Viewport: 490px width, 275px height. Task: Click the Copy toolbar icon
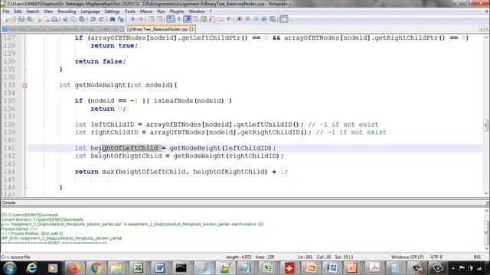pyautogui.click(x=73, y=19)
